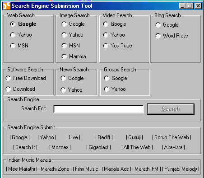This screenshot has height=178, width=204.
Task: Open the Marathi FM link
Action: pyautogui.click(x=146, y=169)
